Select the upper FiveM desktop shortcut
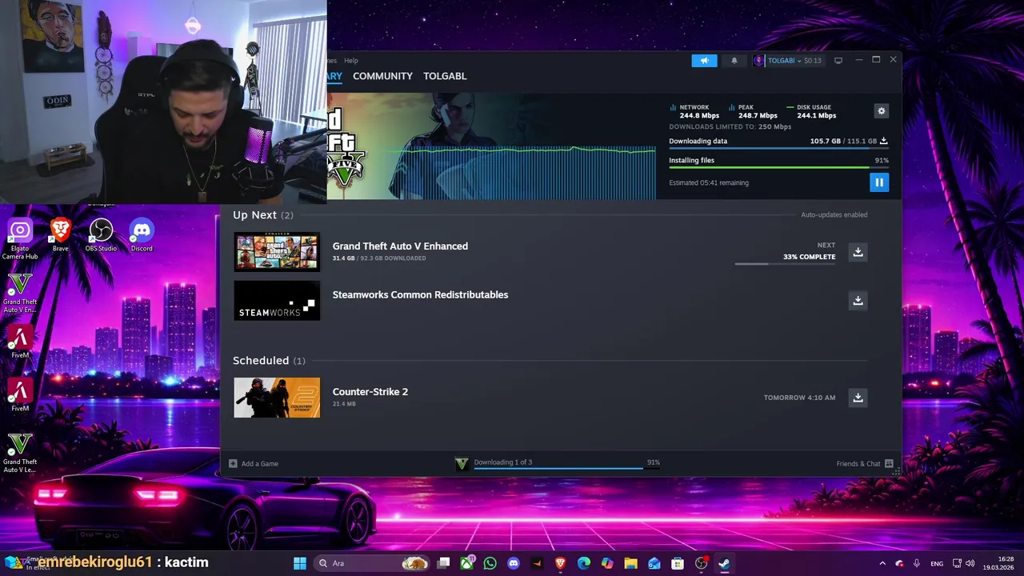This screenshot has width=1024, height=576. pos(20,342)
